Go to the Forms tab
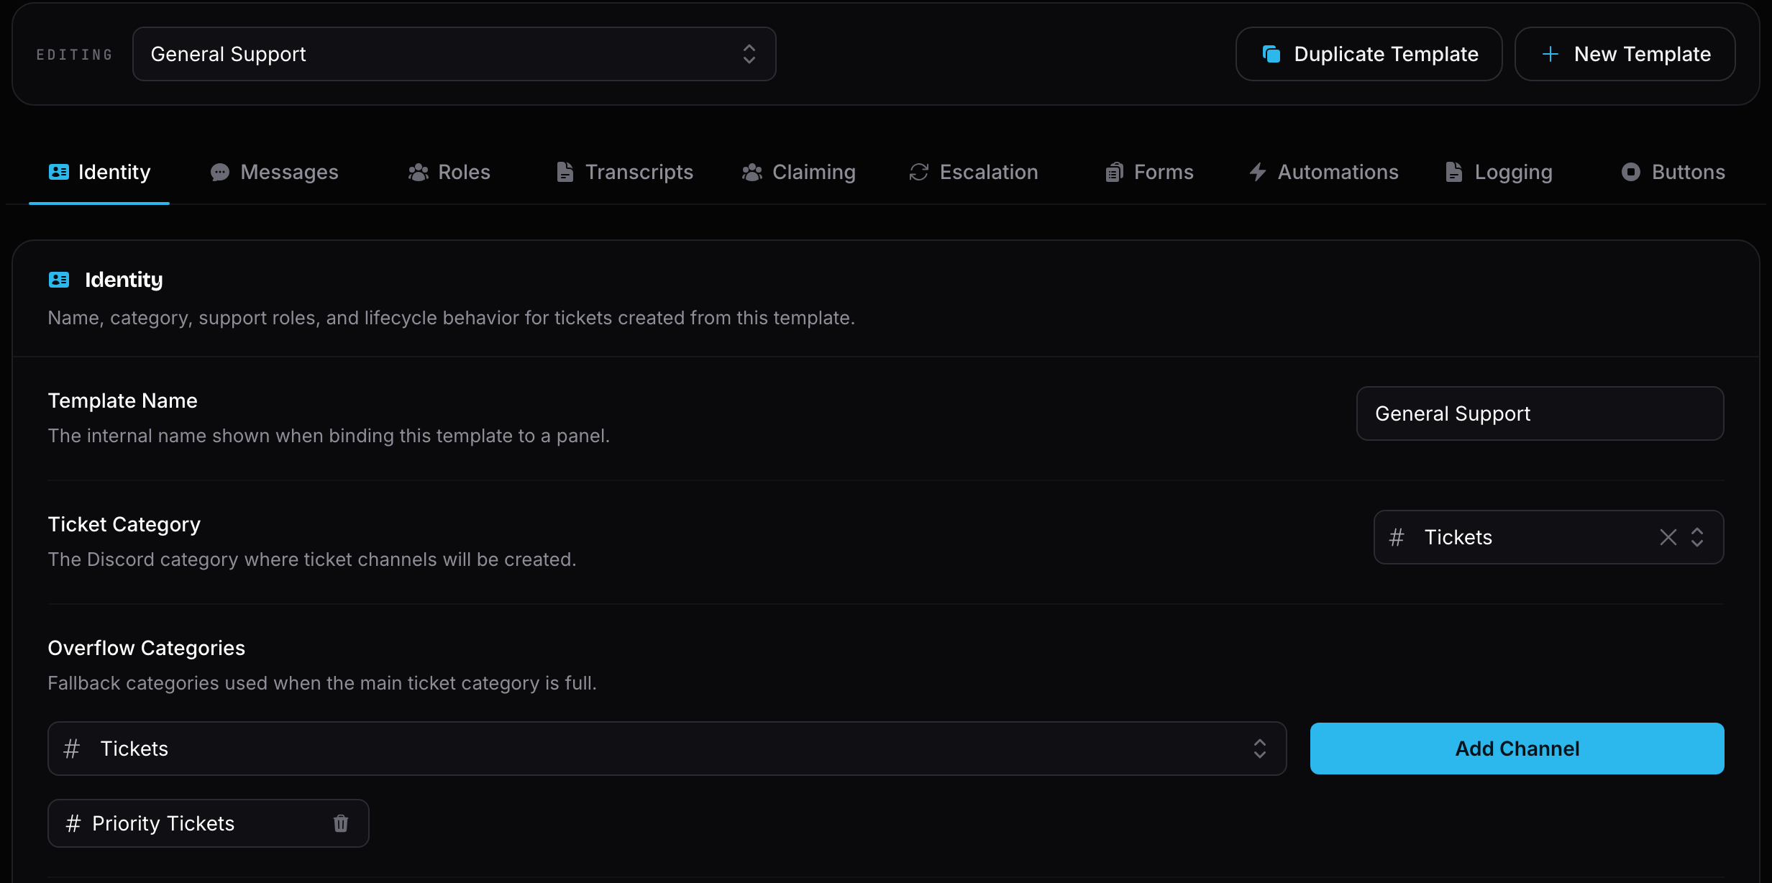Viewport: 1772px width, 883px height. [x=1149, y=173]
